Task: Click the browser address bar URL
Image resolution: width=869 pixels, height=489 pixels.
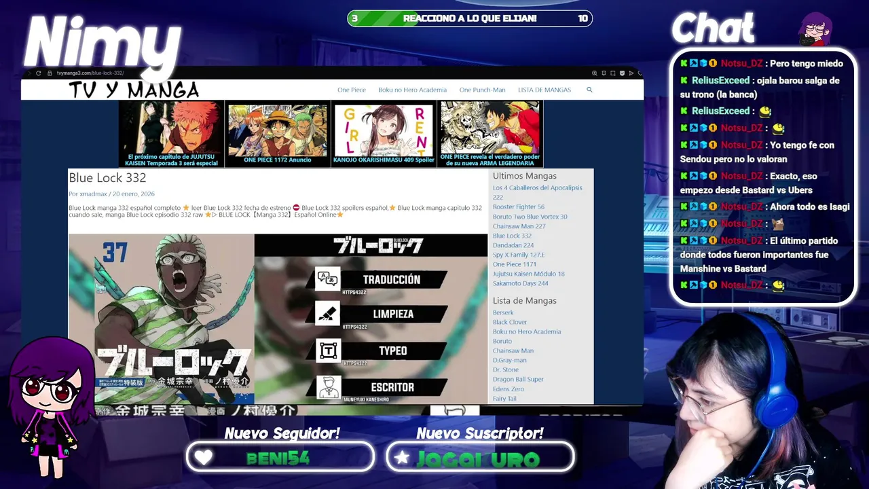Action: click(x=90, y=73)
